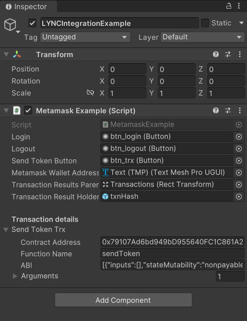Open Transform component help icon
This screenshot has width=247, height=321.
[x=216, y=54]
